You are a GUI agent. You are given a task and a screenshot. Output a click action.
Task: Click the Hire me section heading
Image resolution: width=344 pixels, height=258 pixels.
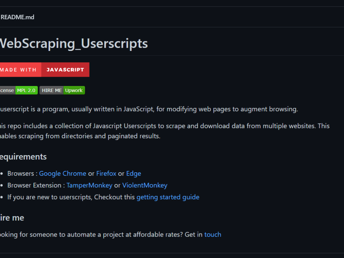(12, 218)
